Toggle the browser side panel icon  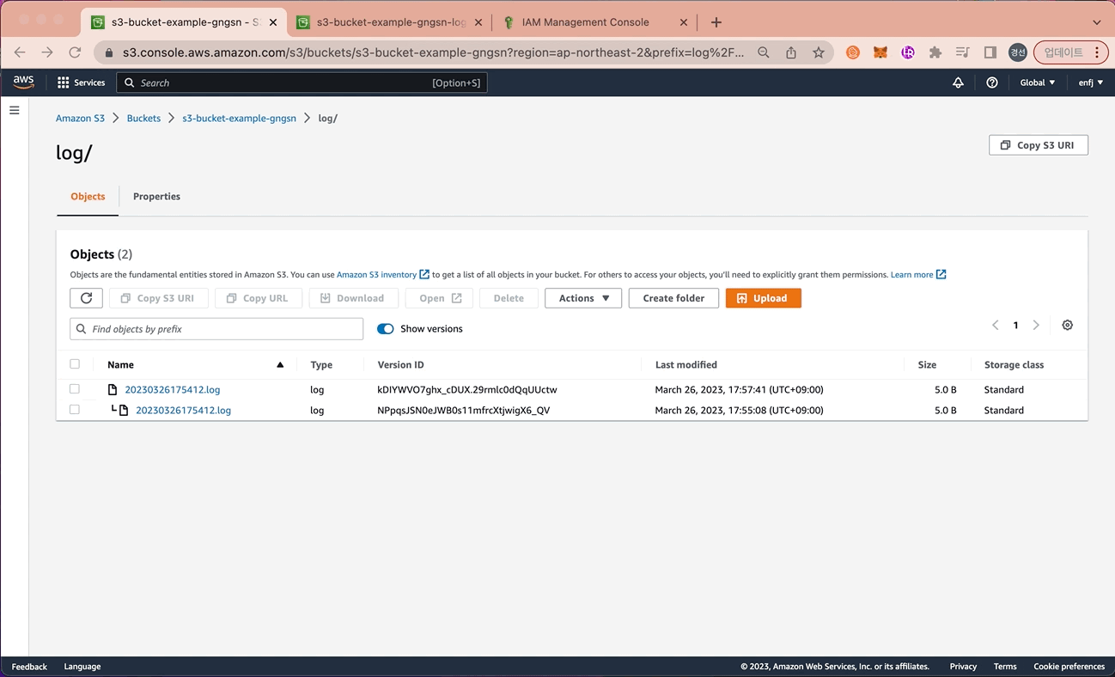tap(990, 52)
